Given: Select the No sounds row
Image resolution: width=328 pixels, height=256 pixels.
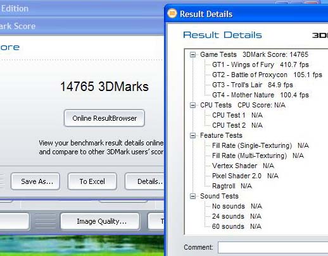Looking at the screenshot, I should pos(237,206).
